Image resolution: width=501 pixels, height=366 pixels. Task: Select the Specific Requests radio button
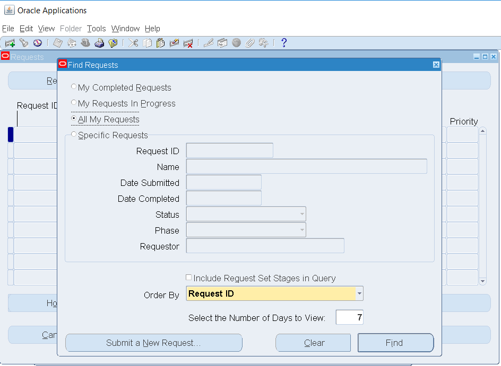(x=74, y=134)
